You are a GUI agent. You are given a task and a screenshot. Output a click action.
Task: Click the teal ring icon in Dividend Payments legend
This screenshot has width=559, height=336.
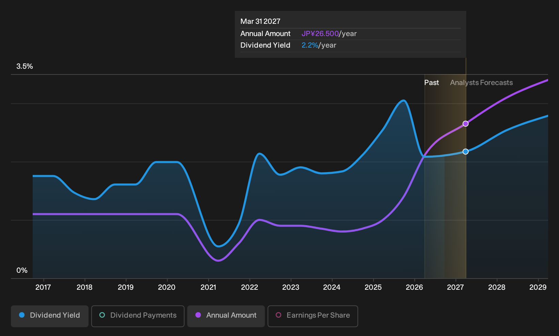[x=102, y=315]
